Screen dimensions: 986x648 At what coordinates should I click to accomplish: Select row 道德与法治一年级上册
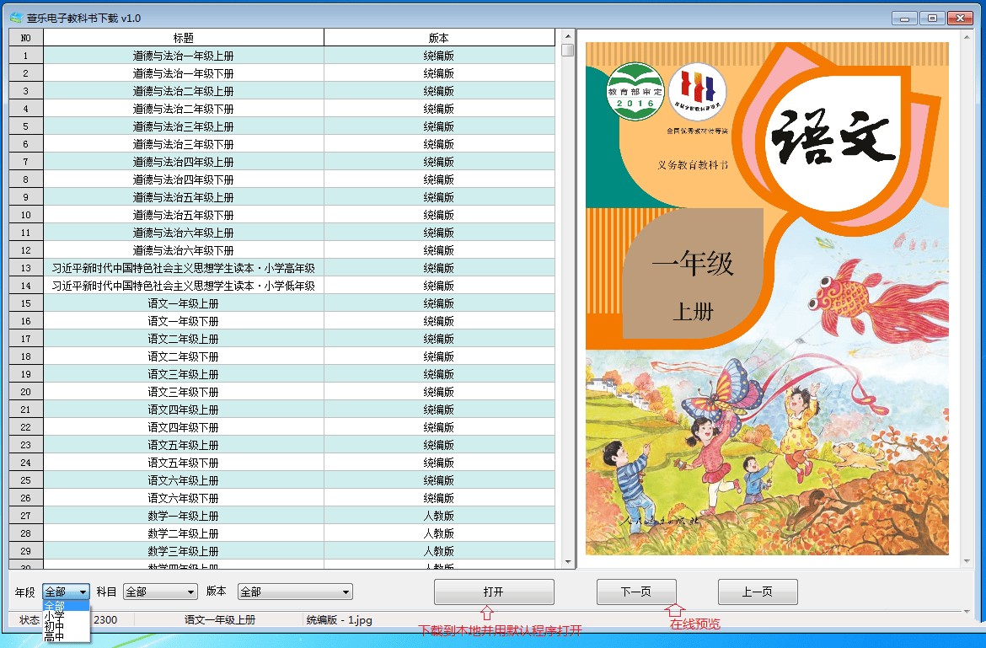(x=281, y=56)
